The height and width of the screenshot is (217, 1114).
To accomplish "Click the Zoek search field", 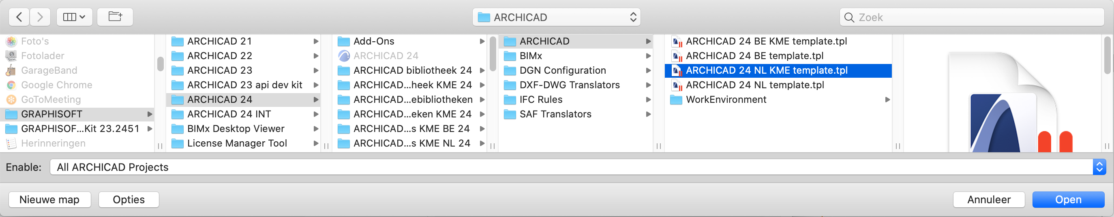I will [972, 17].
